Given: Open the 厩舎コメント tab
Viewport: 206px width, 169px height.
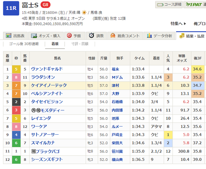Looking at the screenshot, I should click(125, 36).
